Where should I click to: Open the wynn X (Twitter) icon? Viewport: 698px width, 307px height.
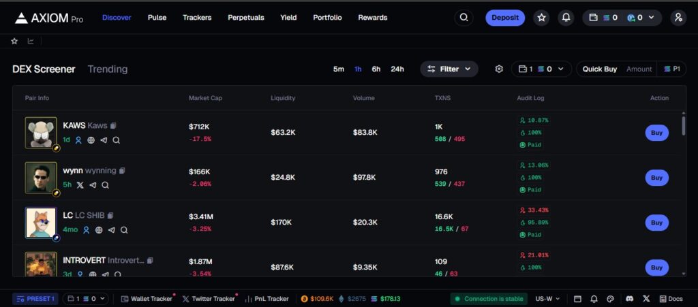click(80, 185)
